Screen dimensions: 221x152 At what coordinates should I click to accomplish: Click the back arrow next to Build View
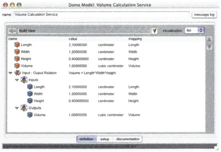click(x=12, y=31)
